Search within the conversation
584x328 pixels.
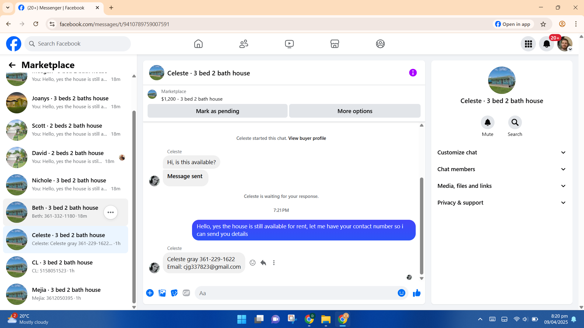pos(515,123)
